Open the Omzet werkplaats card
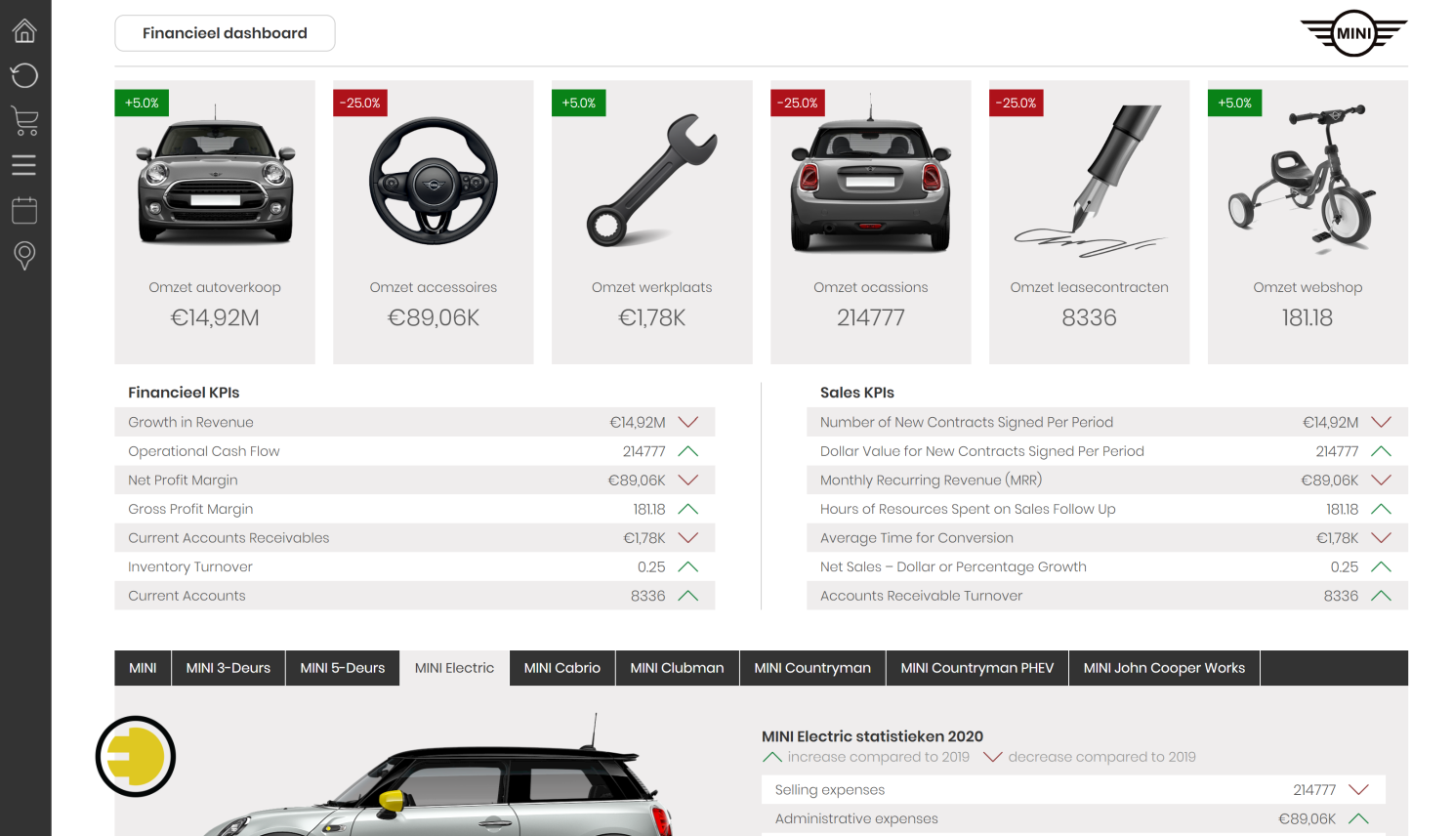 point(652,223)
